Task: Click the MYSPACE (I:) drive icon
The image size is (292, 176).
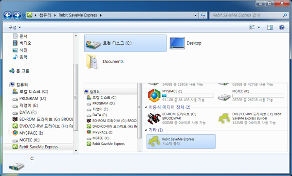Action: click(154, 96)
